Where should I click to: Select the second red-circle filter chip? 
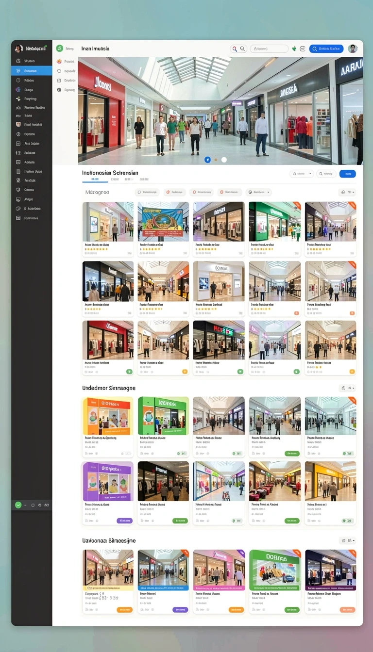click(202, 192)
